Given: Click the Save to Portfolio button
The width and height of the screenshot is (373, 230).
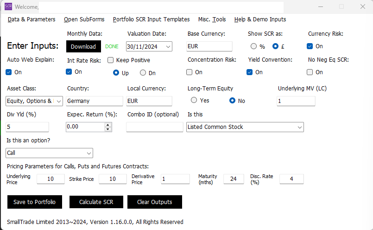Looking at the screenshot, I should coord(34,202).
